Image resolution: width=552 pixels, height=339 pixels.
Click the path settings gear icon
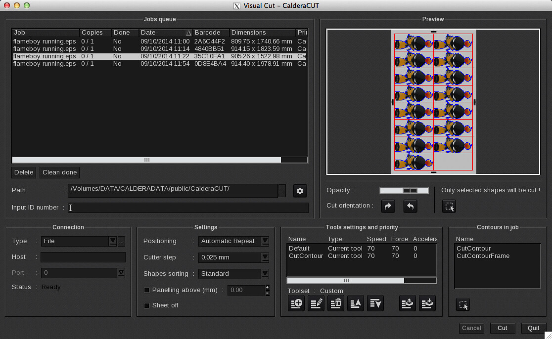pyautogui.click(x=300, y=191)
